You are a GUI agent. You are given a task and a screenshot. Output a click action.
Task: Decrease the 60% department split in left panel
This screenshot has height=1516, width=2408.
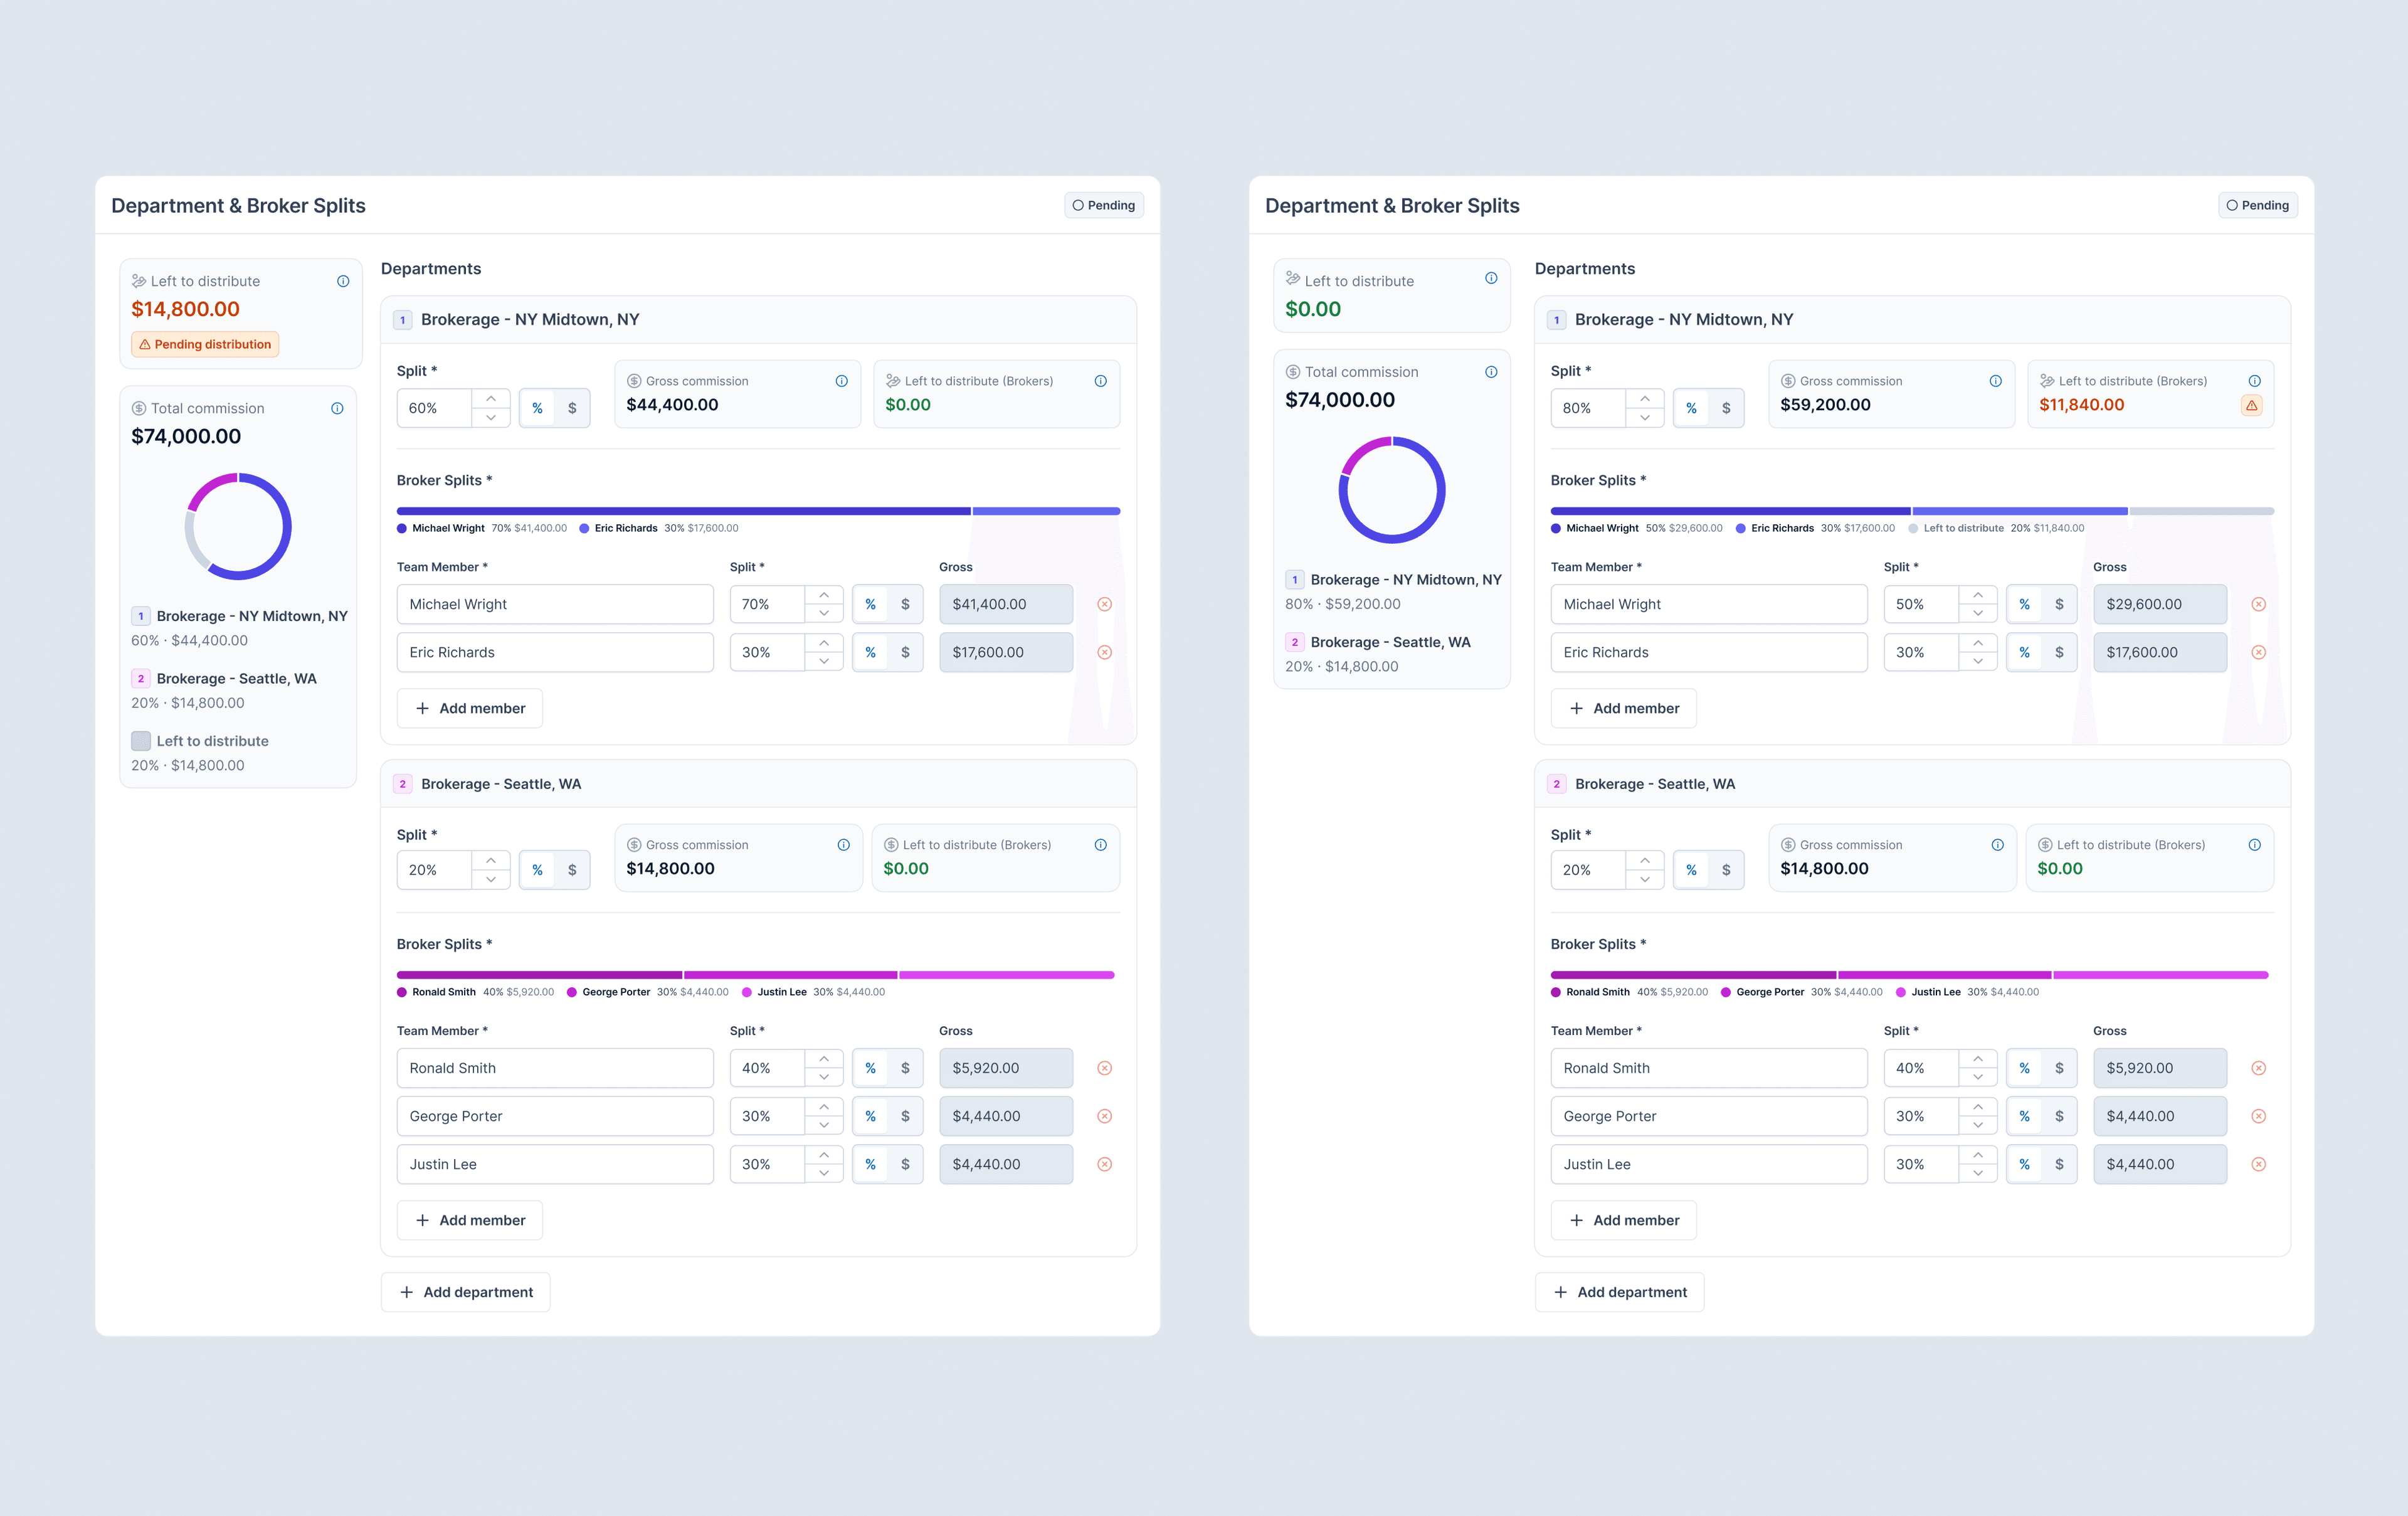click(x=491, y=418)
